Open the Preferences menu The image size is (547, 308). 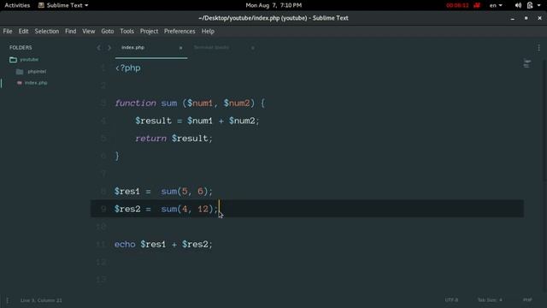[179, 31]
